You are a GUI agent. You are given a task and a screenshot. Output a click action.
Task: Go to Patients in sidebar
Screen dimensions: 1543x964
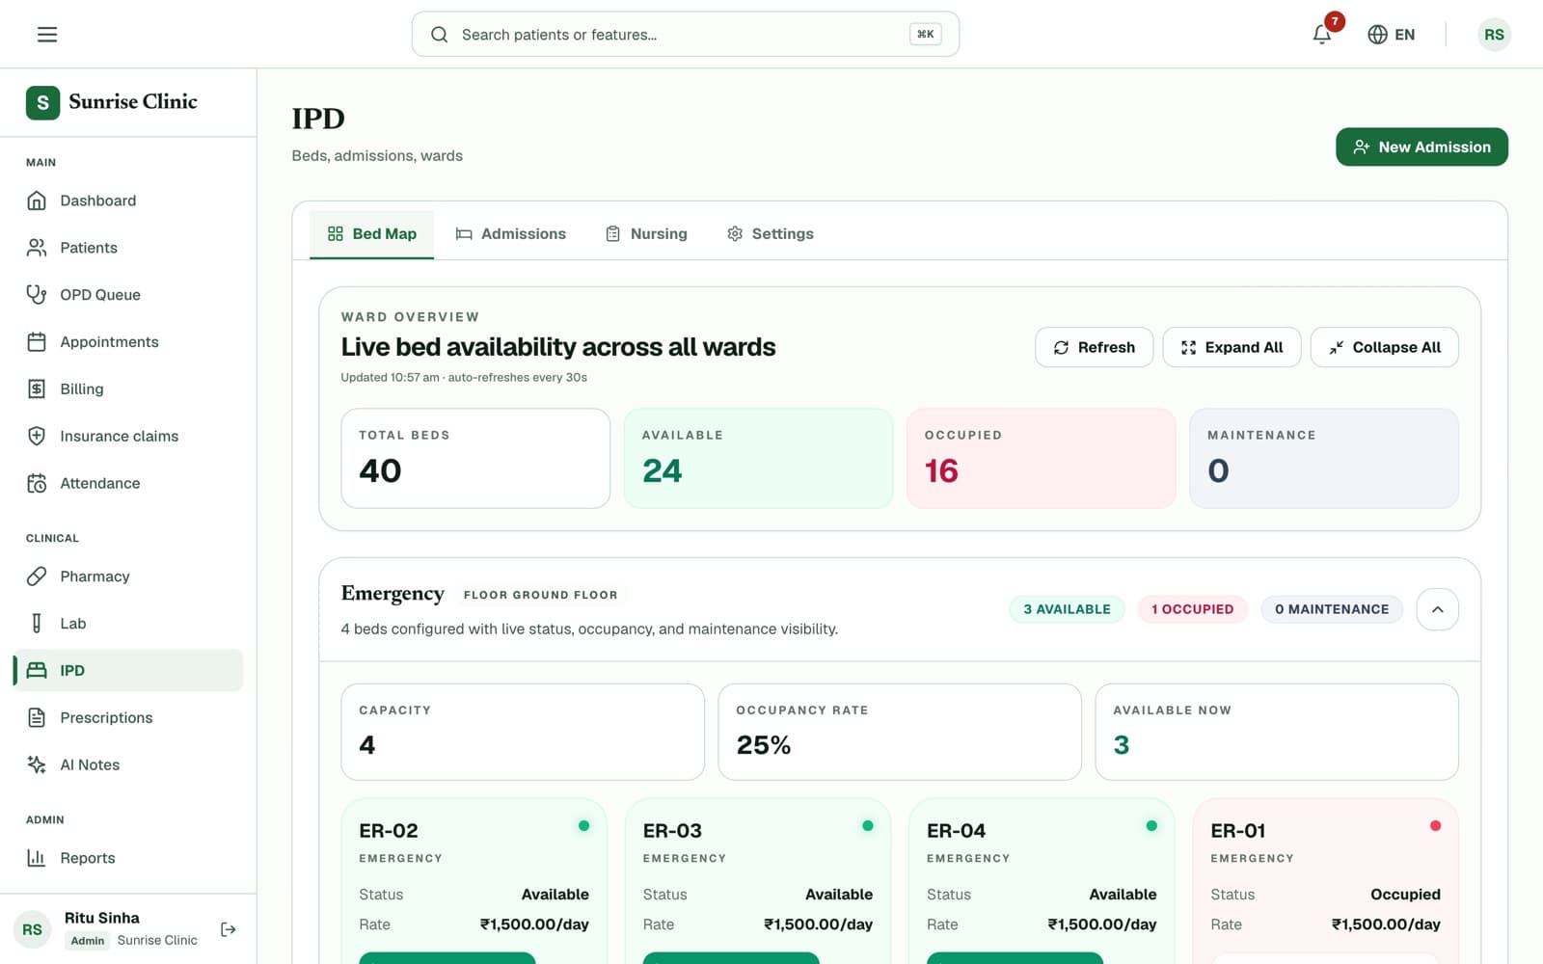coord(128,248)
